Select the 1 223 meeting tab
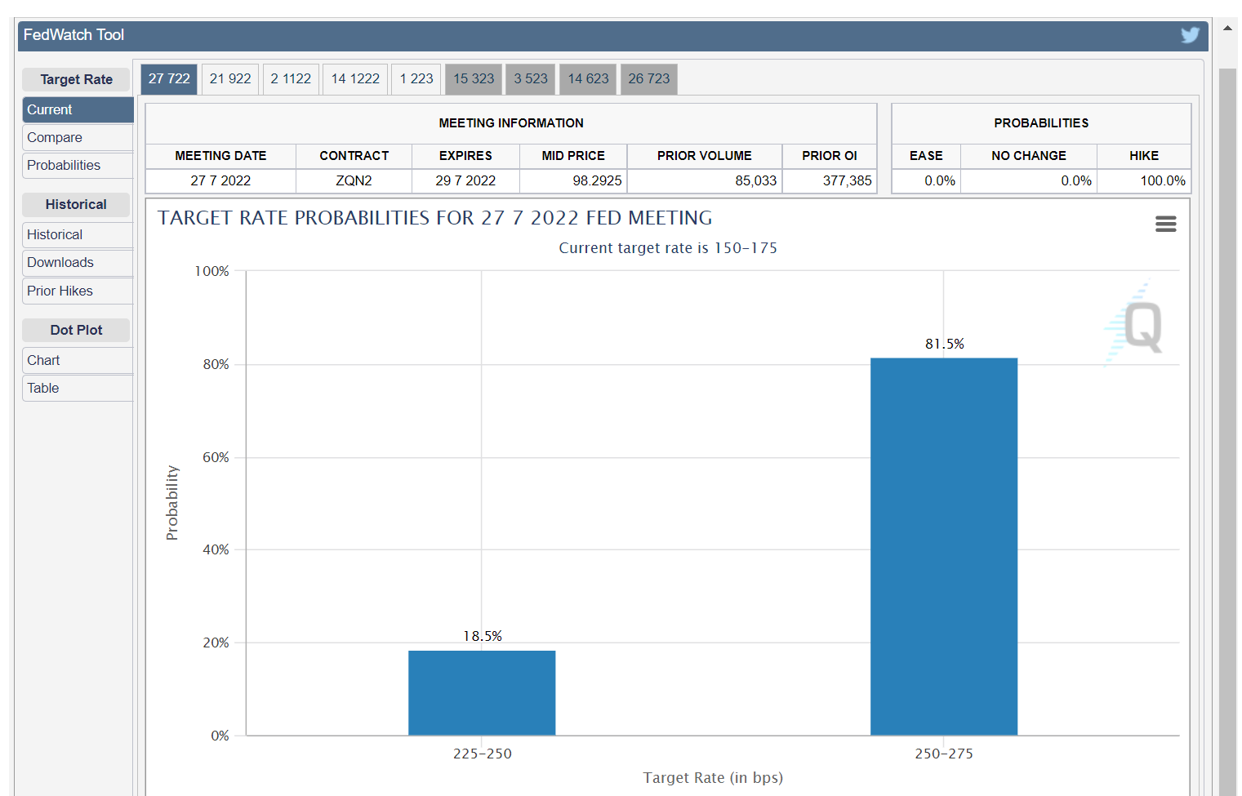This screenshot has height=796, width=1242. click(416, 79)
